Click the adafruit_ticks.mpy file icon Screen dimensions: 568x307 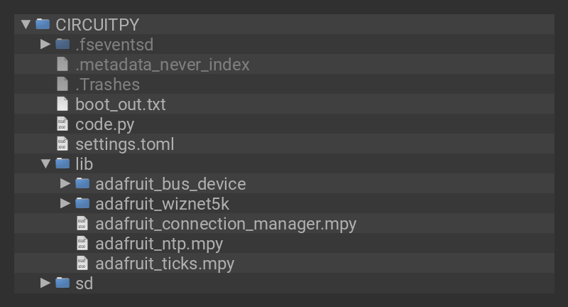82,263
